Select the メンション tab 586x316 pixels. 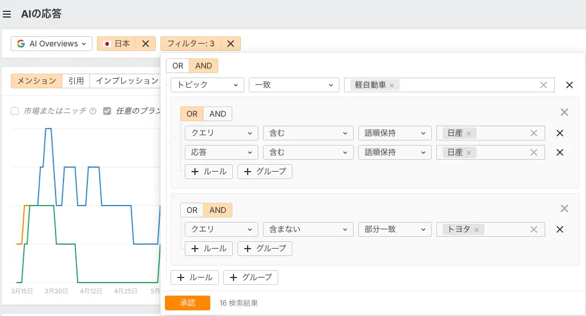point(36,81)
